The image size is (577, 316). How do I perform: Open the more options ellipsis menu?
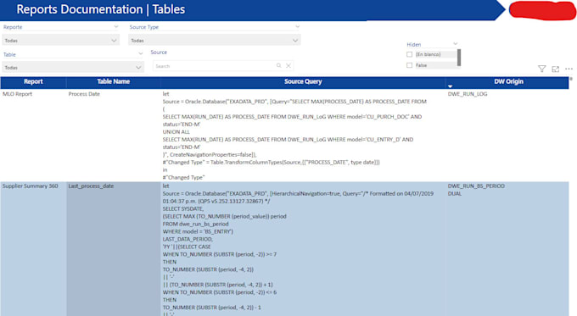[x=569, y=69]
